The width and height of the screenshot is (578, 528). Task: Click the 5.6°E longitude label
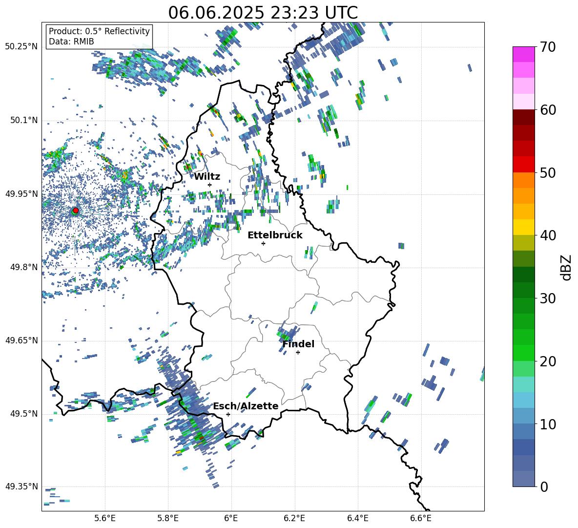click(x=105, y=519)
